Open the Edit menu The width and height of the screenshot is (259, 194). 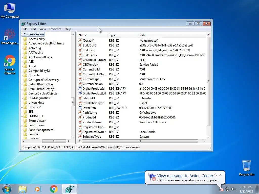[x=33, y=29]
